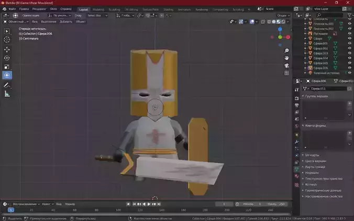Open the Окно menu
Screen dimensions: 354x221
tap(53, 9)
